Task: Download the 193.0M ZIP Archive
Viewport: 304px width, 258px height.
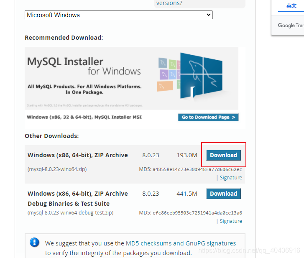Action: coord(224,155)
